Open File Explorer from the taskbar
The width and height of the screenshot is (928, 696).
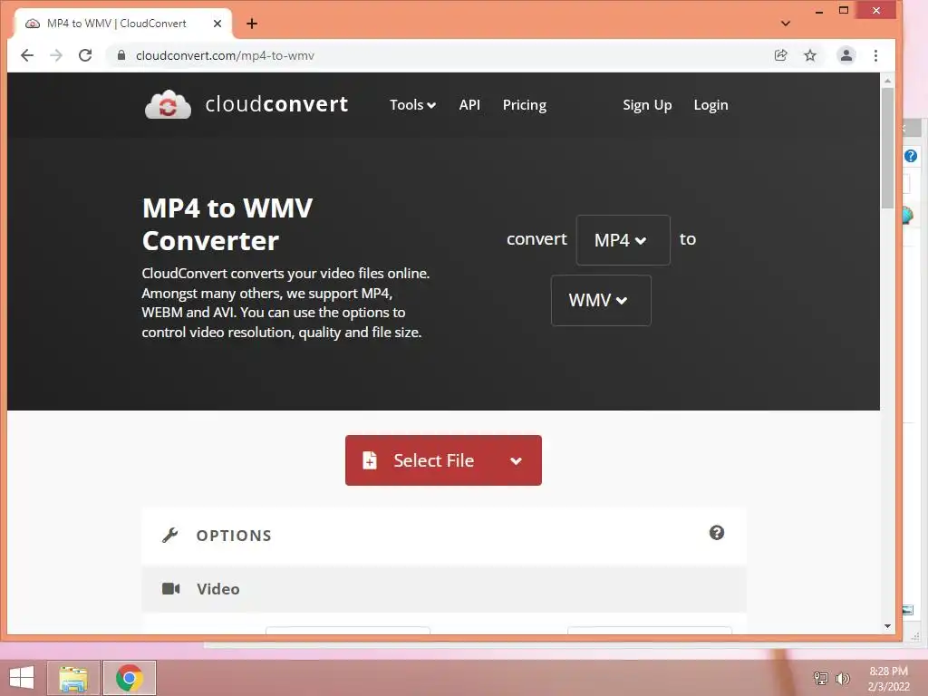73,678
